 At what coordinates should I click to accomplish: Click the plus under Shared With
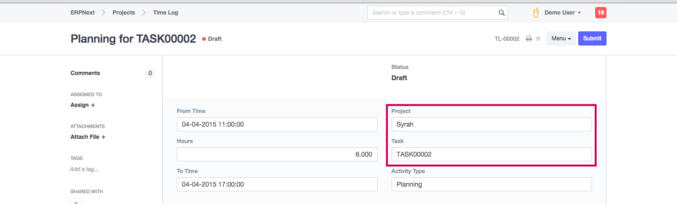pyautogui.click(x=76, y=201)
